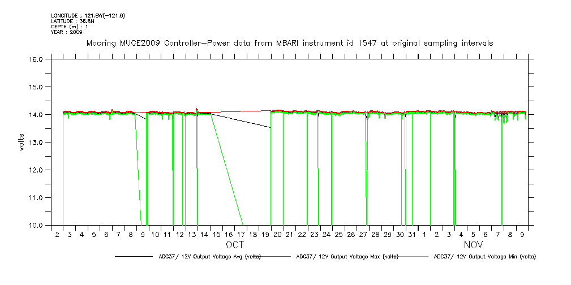Click the date tick label 17
571x285 pixels.
241,235
